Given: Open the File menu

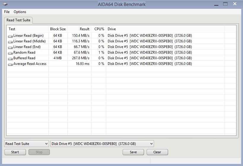Looking at the screenshot, I should (x=7, y=12).
